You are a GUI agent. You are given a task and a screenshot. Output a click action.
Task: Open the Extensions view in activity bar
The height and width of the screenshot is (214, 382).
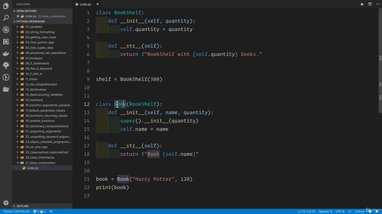point(6,42)
